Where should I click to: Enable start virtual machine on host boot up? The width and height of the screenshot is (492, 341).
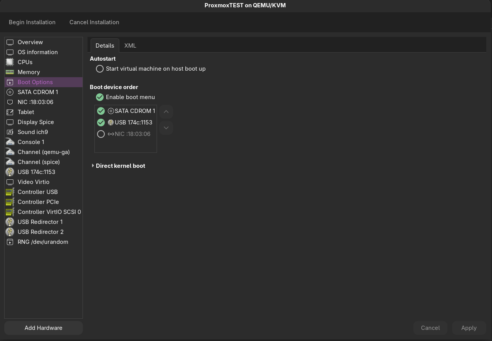pos(100,69)
